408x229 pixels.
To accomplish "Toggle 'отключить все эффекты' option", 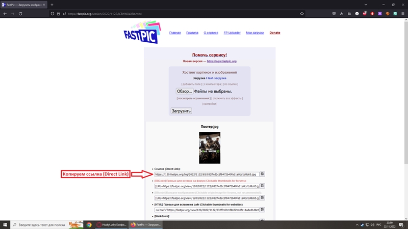I will [x=227, y=98].
